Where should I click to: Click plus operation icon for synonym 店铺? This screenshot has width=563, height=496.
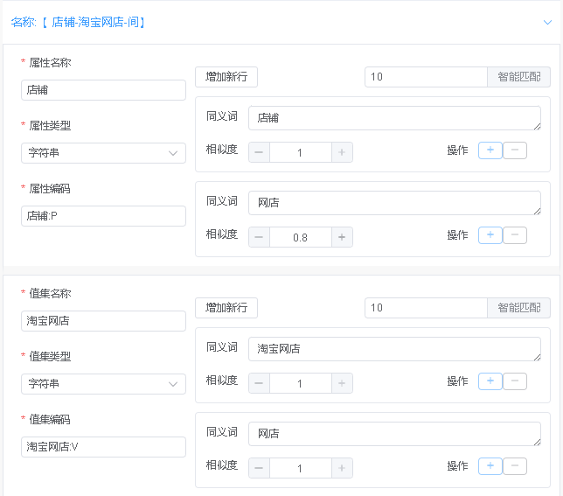(490, 150)
